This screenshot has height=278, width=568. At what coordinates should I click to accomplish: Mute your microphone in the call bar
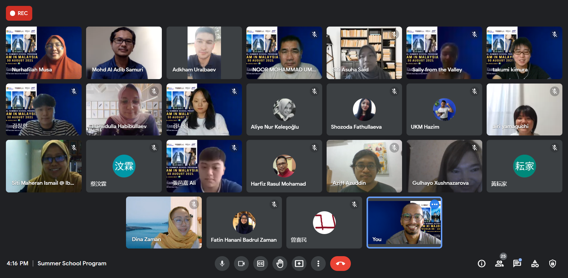click(x=222, y=264)
